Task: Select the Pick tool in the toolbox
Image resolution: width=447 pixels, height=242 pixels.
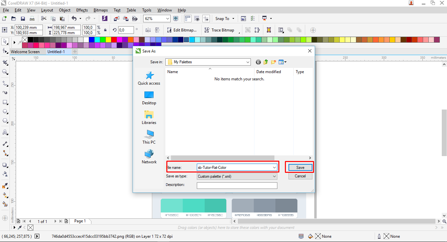Action: [5, 41]
